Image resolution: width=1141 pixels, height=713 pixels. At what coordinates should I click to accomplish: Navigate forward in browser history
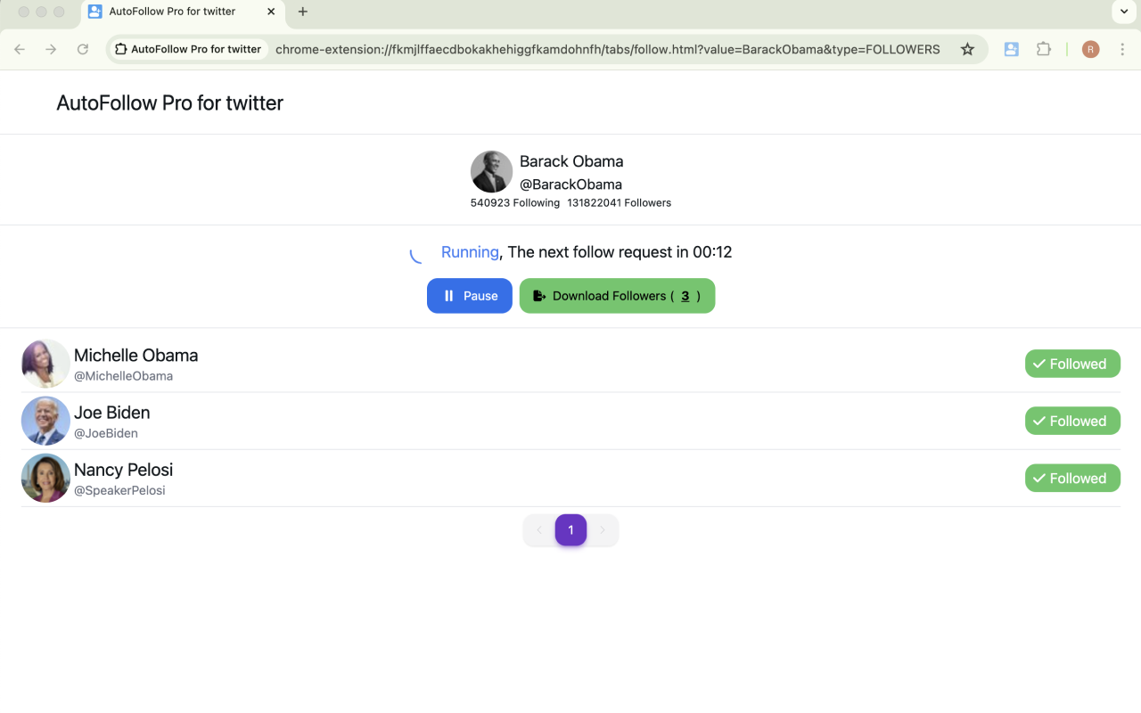[x=51, y=49]
